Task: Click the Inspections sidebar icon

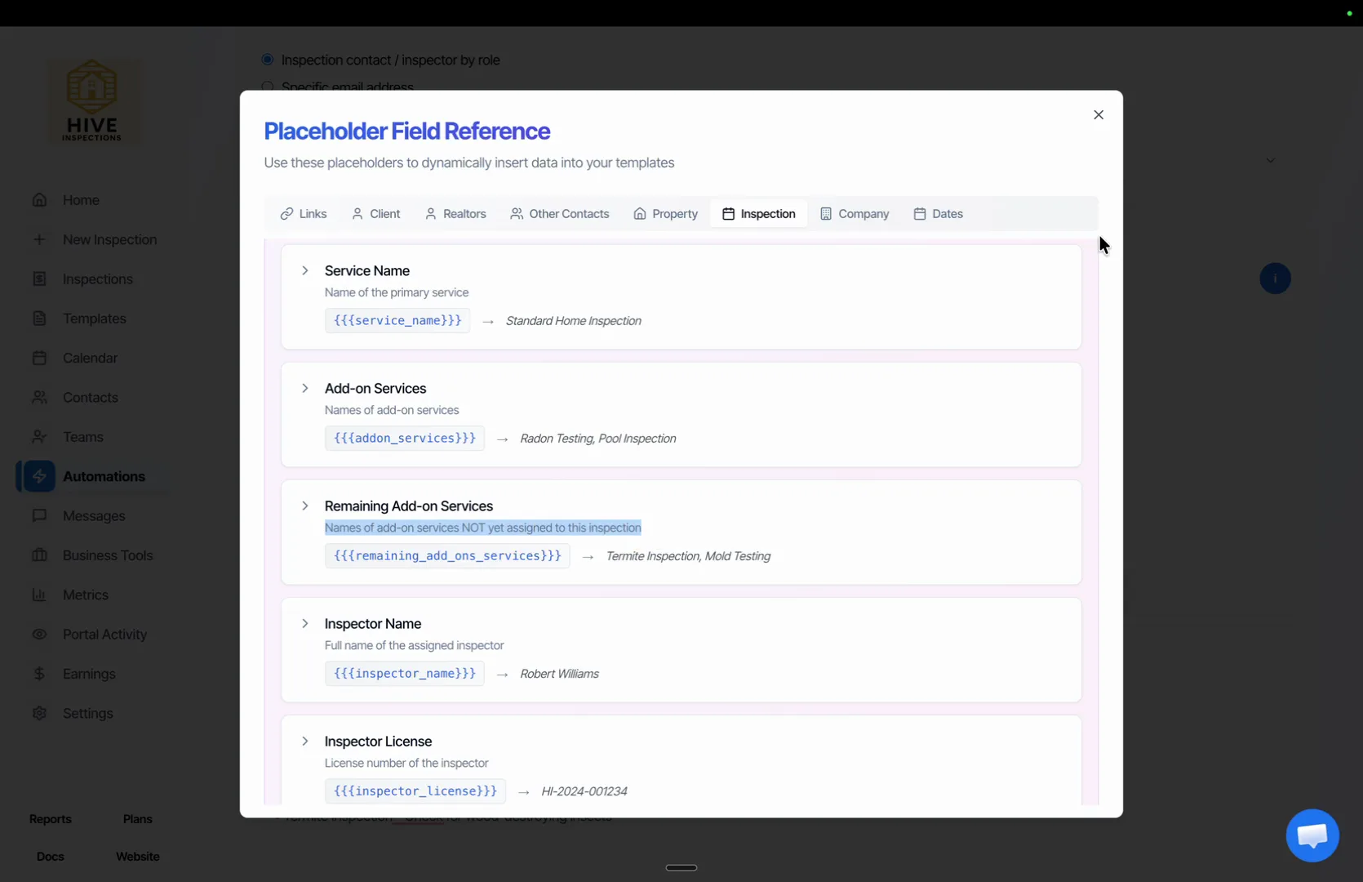Action: click(39, 279)
